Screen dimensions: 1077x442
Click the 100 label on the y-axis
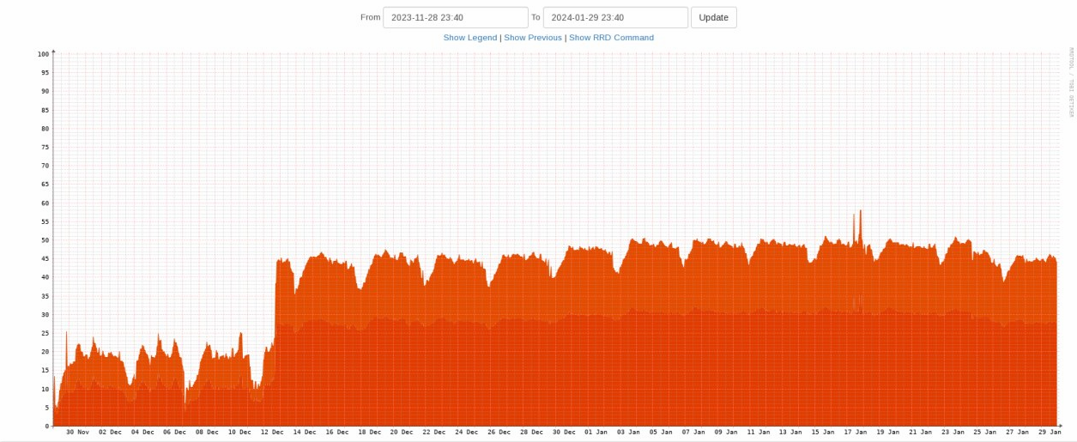(x=43, y=54)
